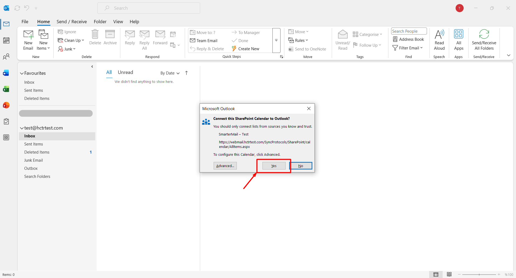516x278 pixels.
Task: Send selected item to OneNote
Action: 307,49
